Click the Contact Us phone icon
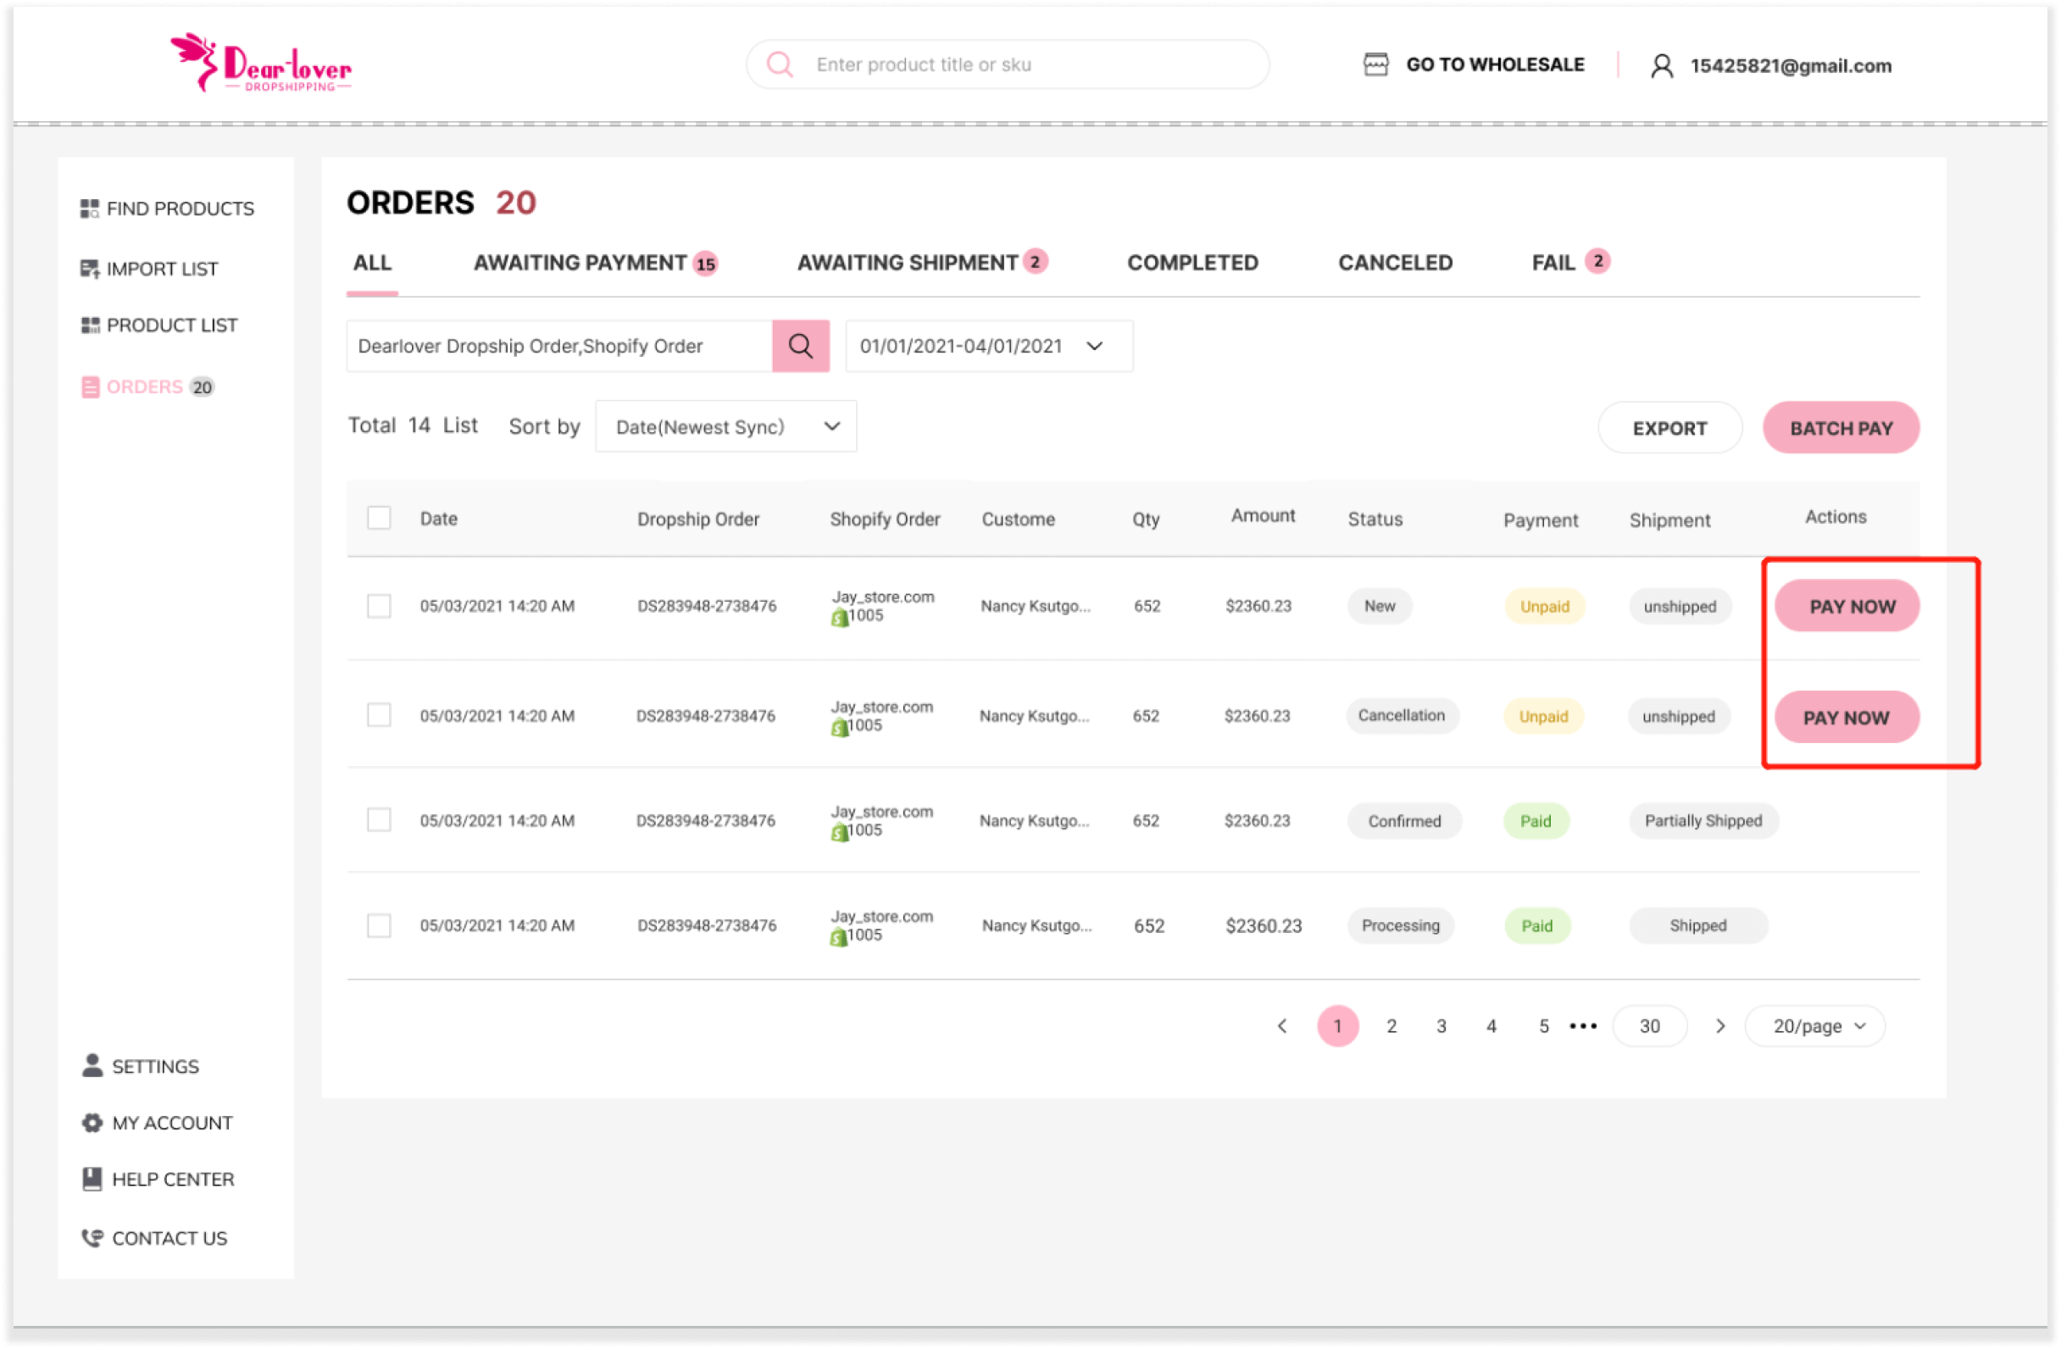Screen dimensions: 2061x1349 tap(92, 1238)
